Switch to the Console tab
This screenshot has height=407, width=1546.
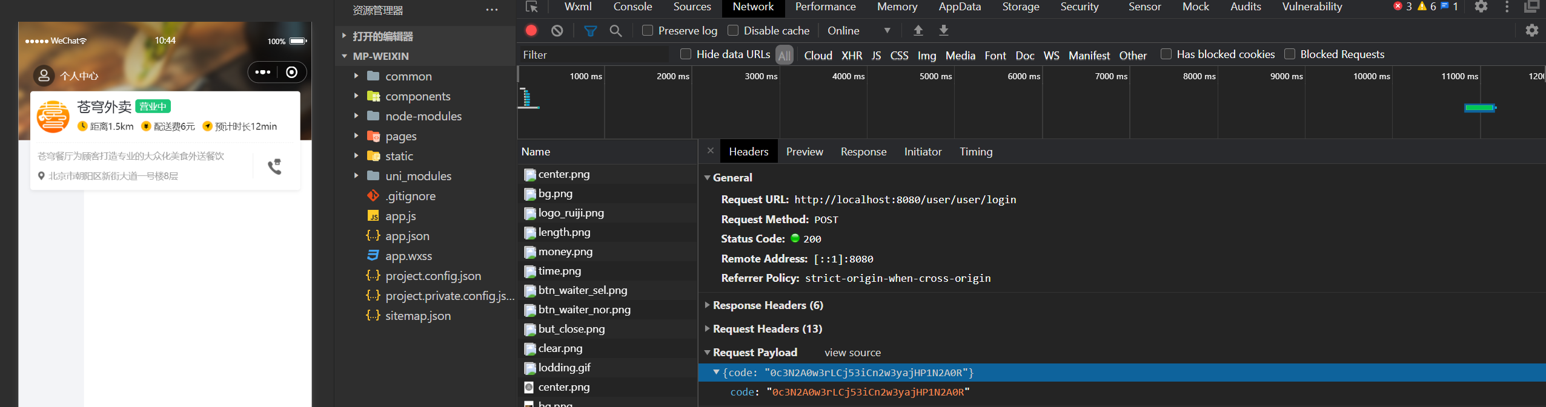pyautogui.click(x=632, y=7)
